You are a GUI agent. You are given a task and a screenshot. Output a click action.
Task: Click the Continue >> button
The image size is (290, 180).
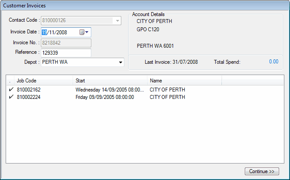[261, 171]
